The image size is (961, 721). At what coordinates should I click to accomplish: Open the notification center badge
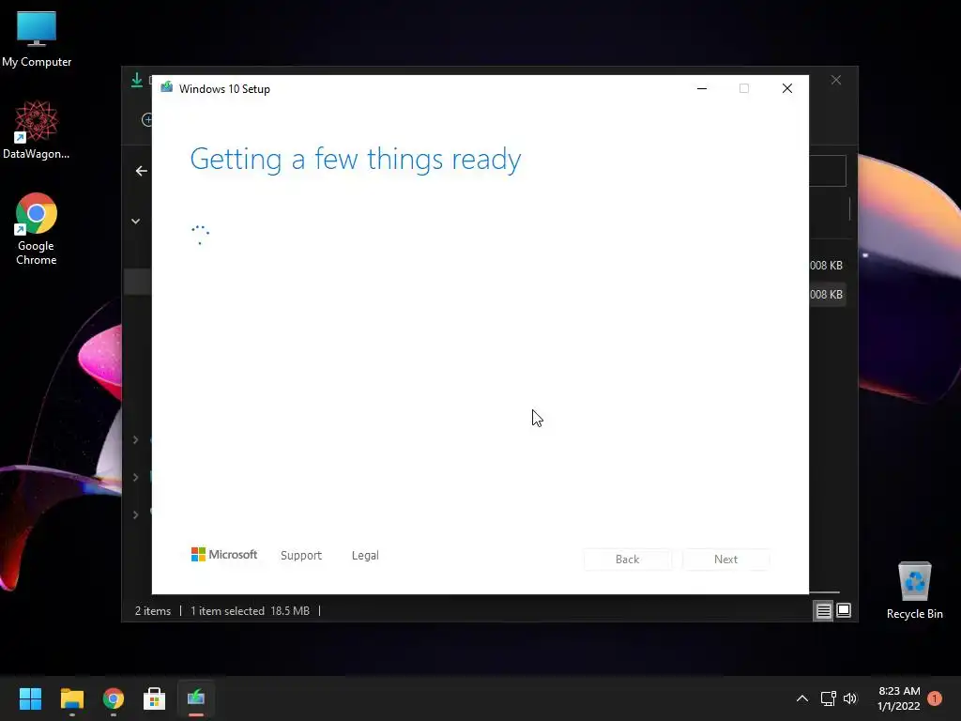pos(934,698)
